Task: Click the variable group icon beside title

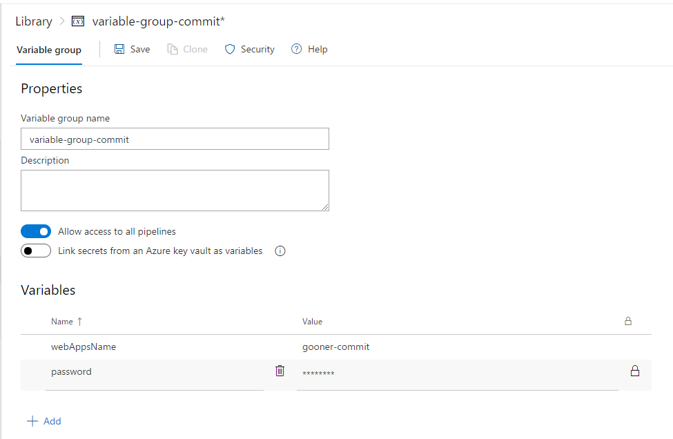Action: click(78, 21)
